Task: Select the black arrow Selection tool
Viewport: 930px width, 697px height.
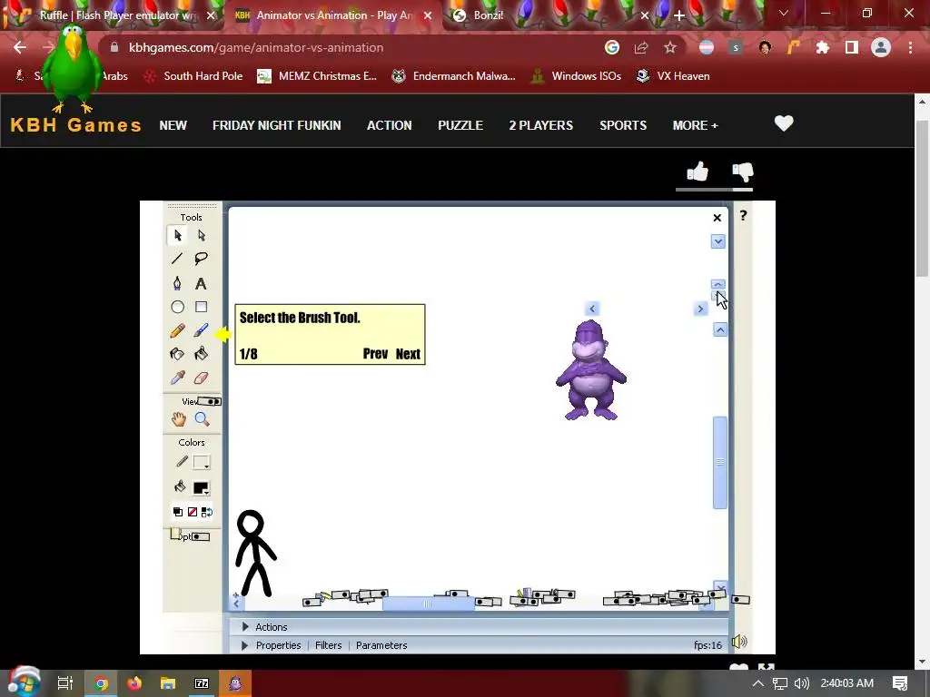Action: [177, 235]
